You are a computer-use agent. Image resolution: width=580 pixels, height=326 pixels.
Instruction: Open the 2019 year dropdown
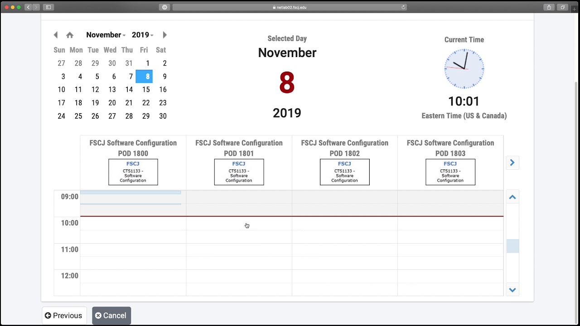(143, 35)
